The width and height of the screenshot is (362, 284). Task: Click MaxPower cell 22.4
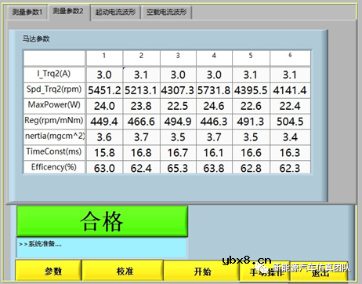click(x=290, y=106)
